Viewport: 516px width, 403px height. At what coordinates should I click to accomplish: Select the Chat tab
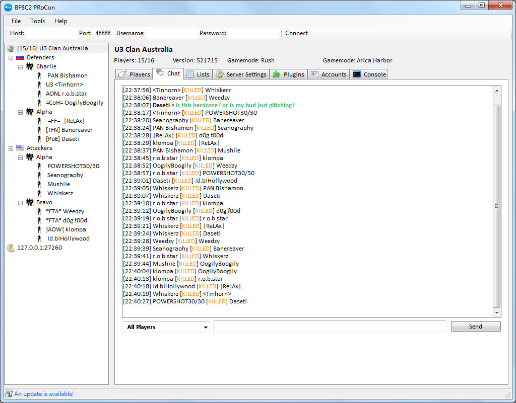pos(168,73)
